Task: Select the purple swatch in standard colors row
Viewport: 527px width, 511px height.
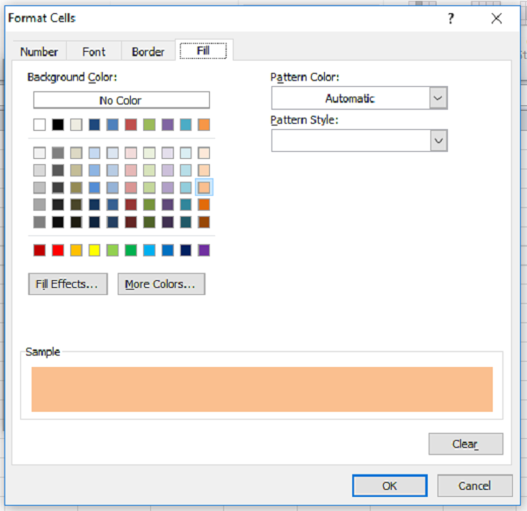Action: click(x=204, y=250)
